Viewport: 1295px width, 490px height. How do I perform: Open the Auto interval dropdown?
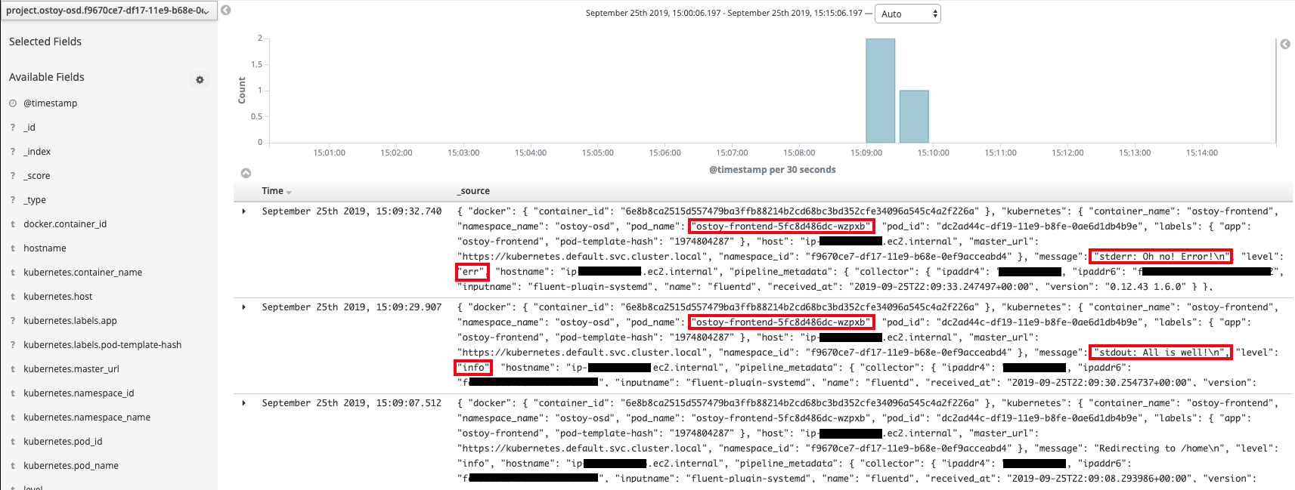(907, 14)
